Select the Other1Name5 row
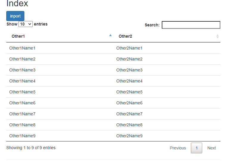Viewport: 226px width, 161px height. point(113,92)
